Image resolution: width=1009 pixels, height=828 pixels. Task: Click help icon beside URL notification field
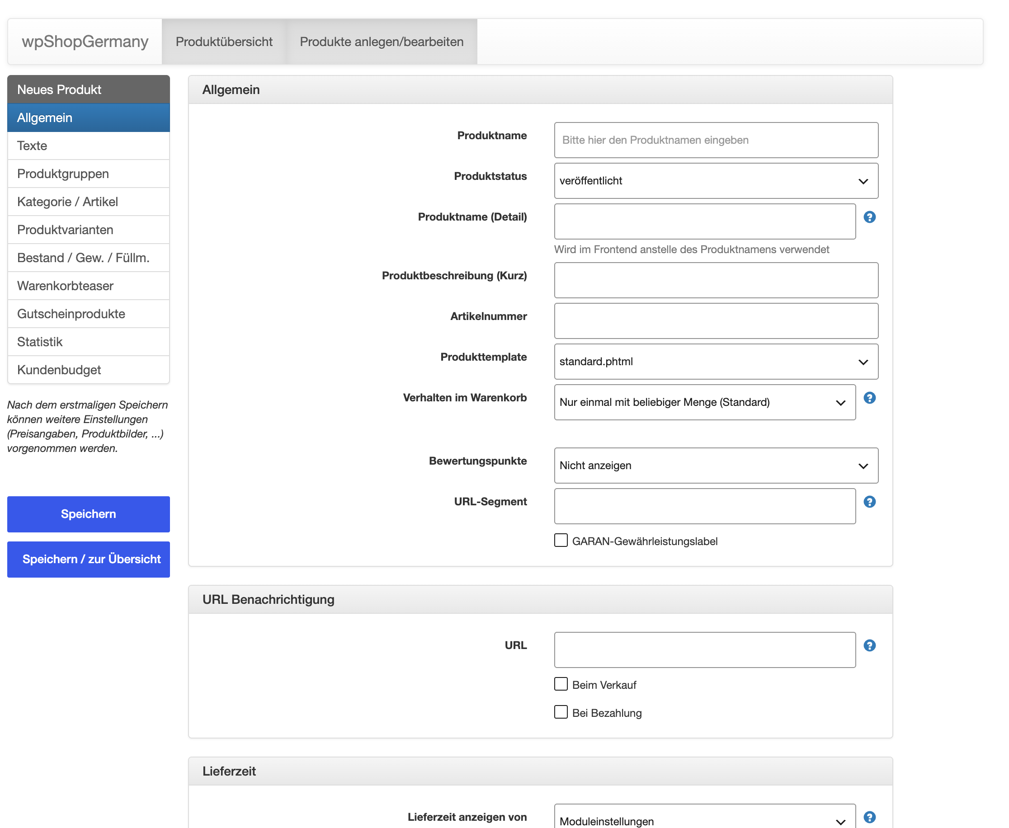point(869,645)
